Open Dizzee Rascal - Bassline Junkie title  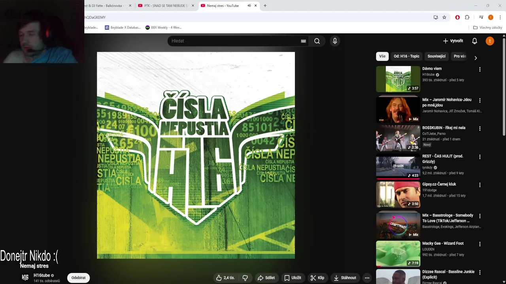pyautogui.click(x=448, y=275)
